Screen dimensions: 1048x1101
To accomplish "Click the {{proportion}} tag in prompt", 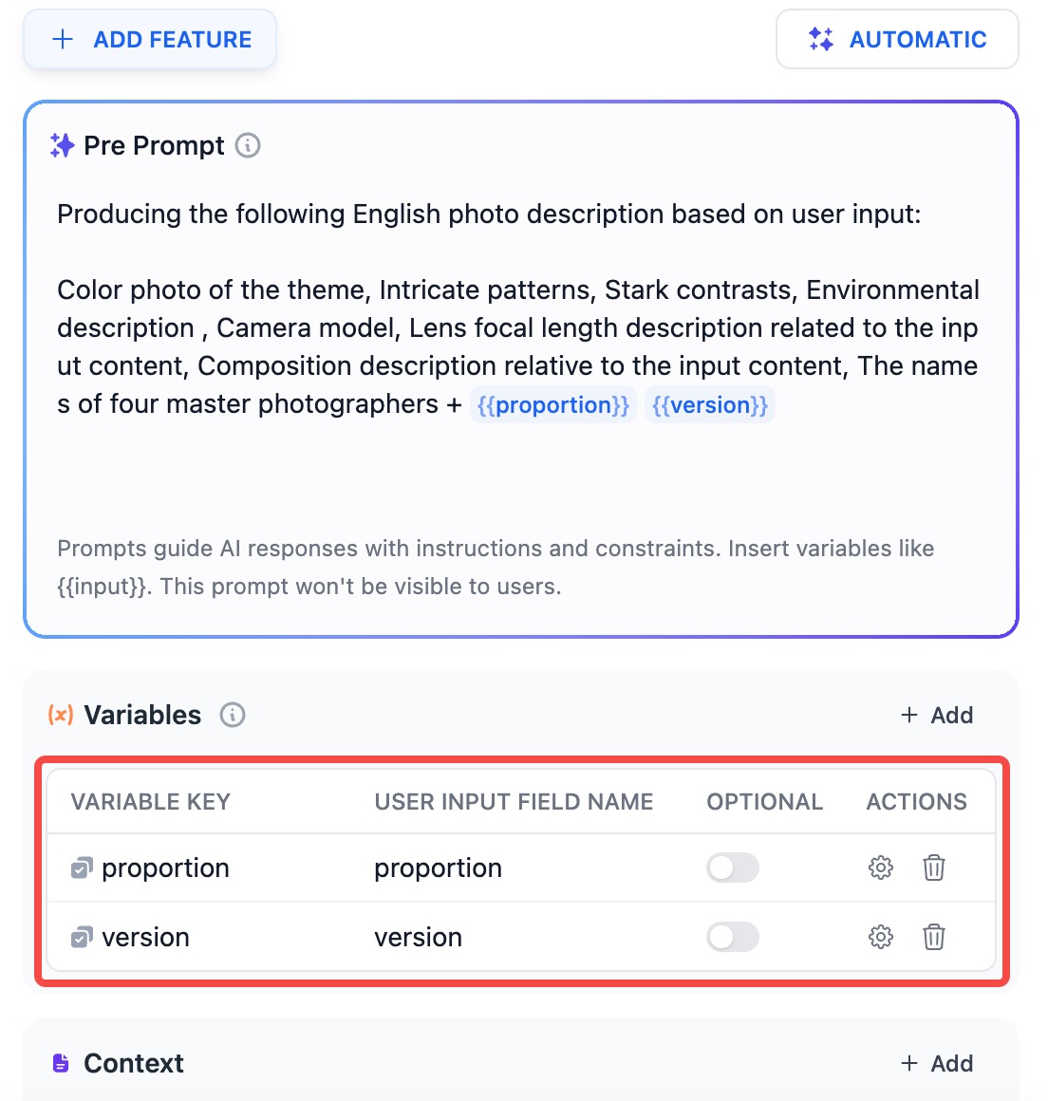I will (x=553, y=405).
